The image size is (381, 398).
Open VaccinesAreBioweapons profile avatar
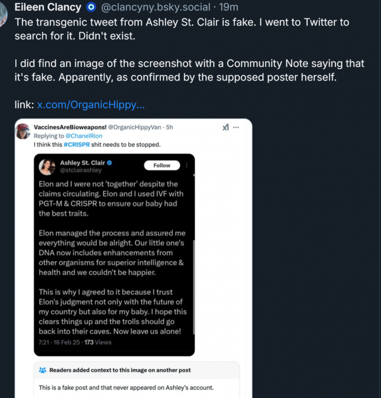point(23,131)
